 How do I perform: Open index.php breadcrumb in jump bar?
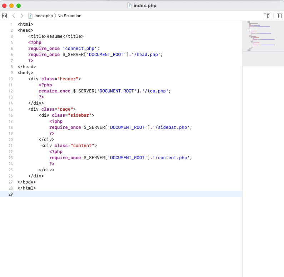pos(44,16)
